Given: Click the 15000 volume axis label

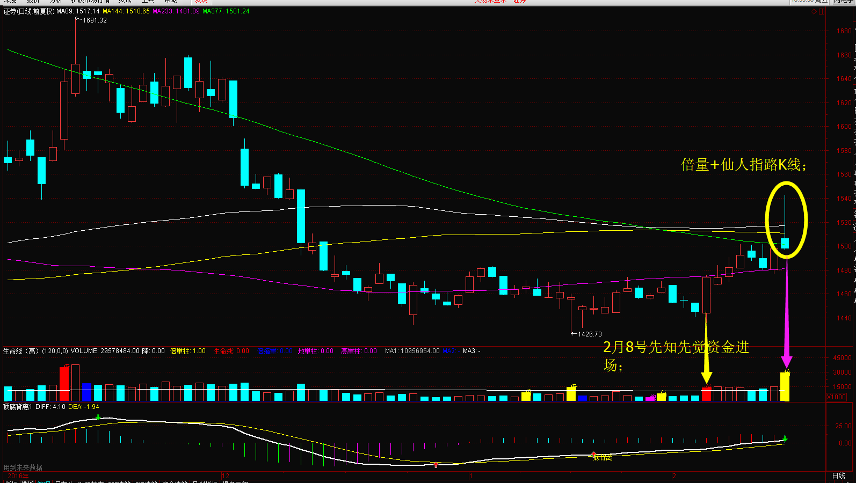Looking at the screenshot, I should [x=842, y=387].
